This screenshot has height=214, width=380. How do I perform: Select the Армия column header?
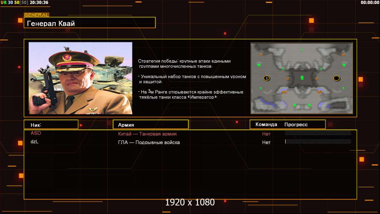click(150, 124)
